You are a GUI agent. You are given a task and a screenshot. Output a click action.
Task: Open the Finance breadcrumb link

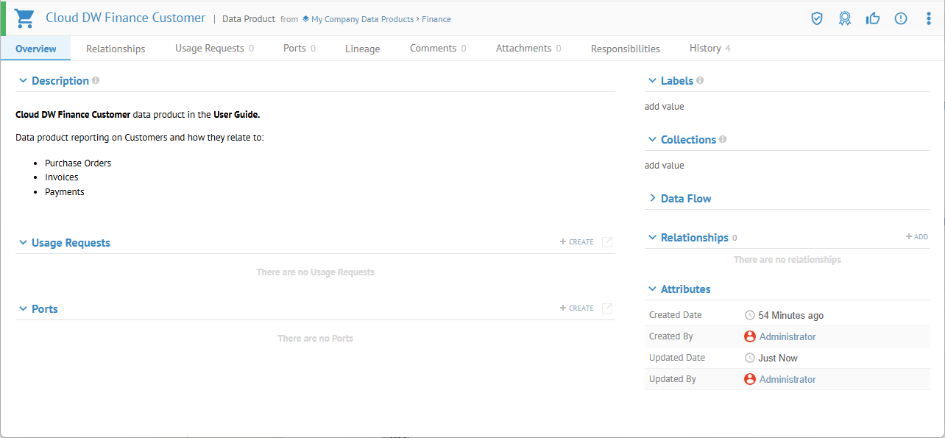(x=436, y=19)
